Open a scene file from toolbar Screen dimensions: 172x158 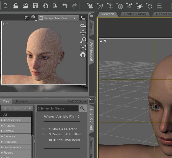tap(15, 6)
